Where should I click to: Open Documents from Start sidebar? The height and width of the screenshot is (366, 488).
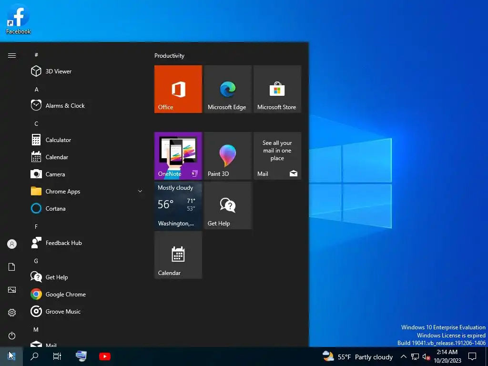[12, 267]
